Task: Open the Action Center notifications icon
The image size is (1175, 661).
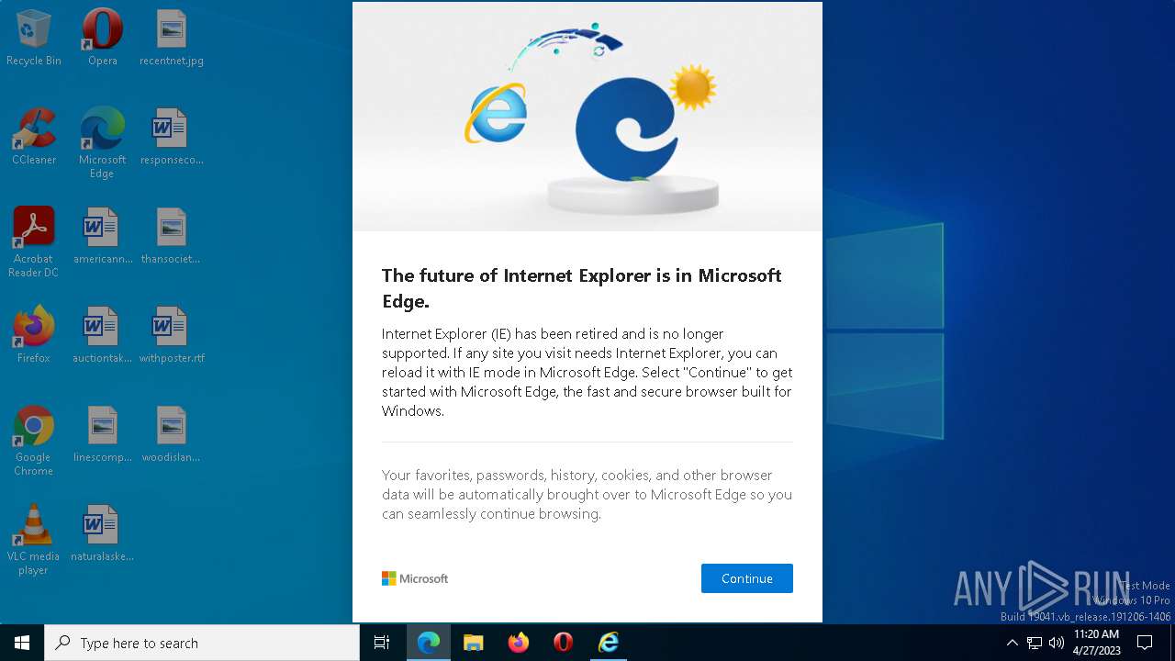Action: 1145,643
